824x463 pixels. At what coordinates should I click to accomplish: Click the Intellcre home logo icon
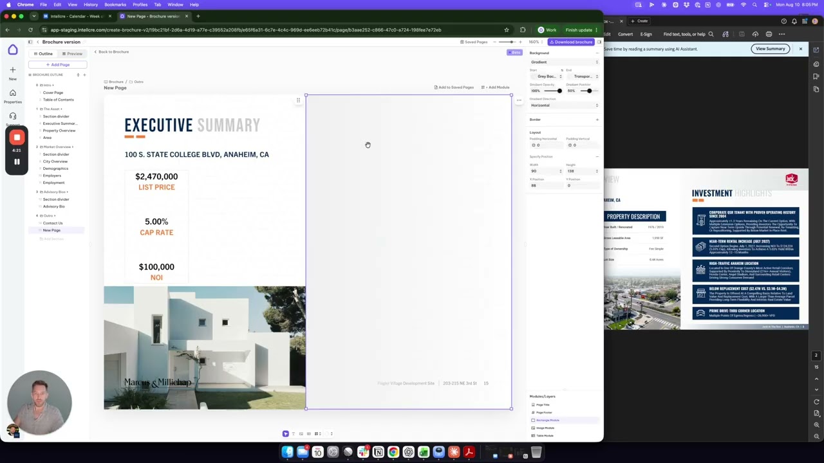[12, 50]
